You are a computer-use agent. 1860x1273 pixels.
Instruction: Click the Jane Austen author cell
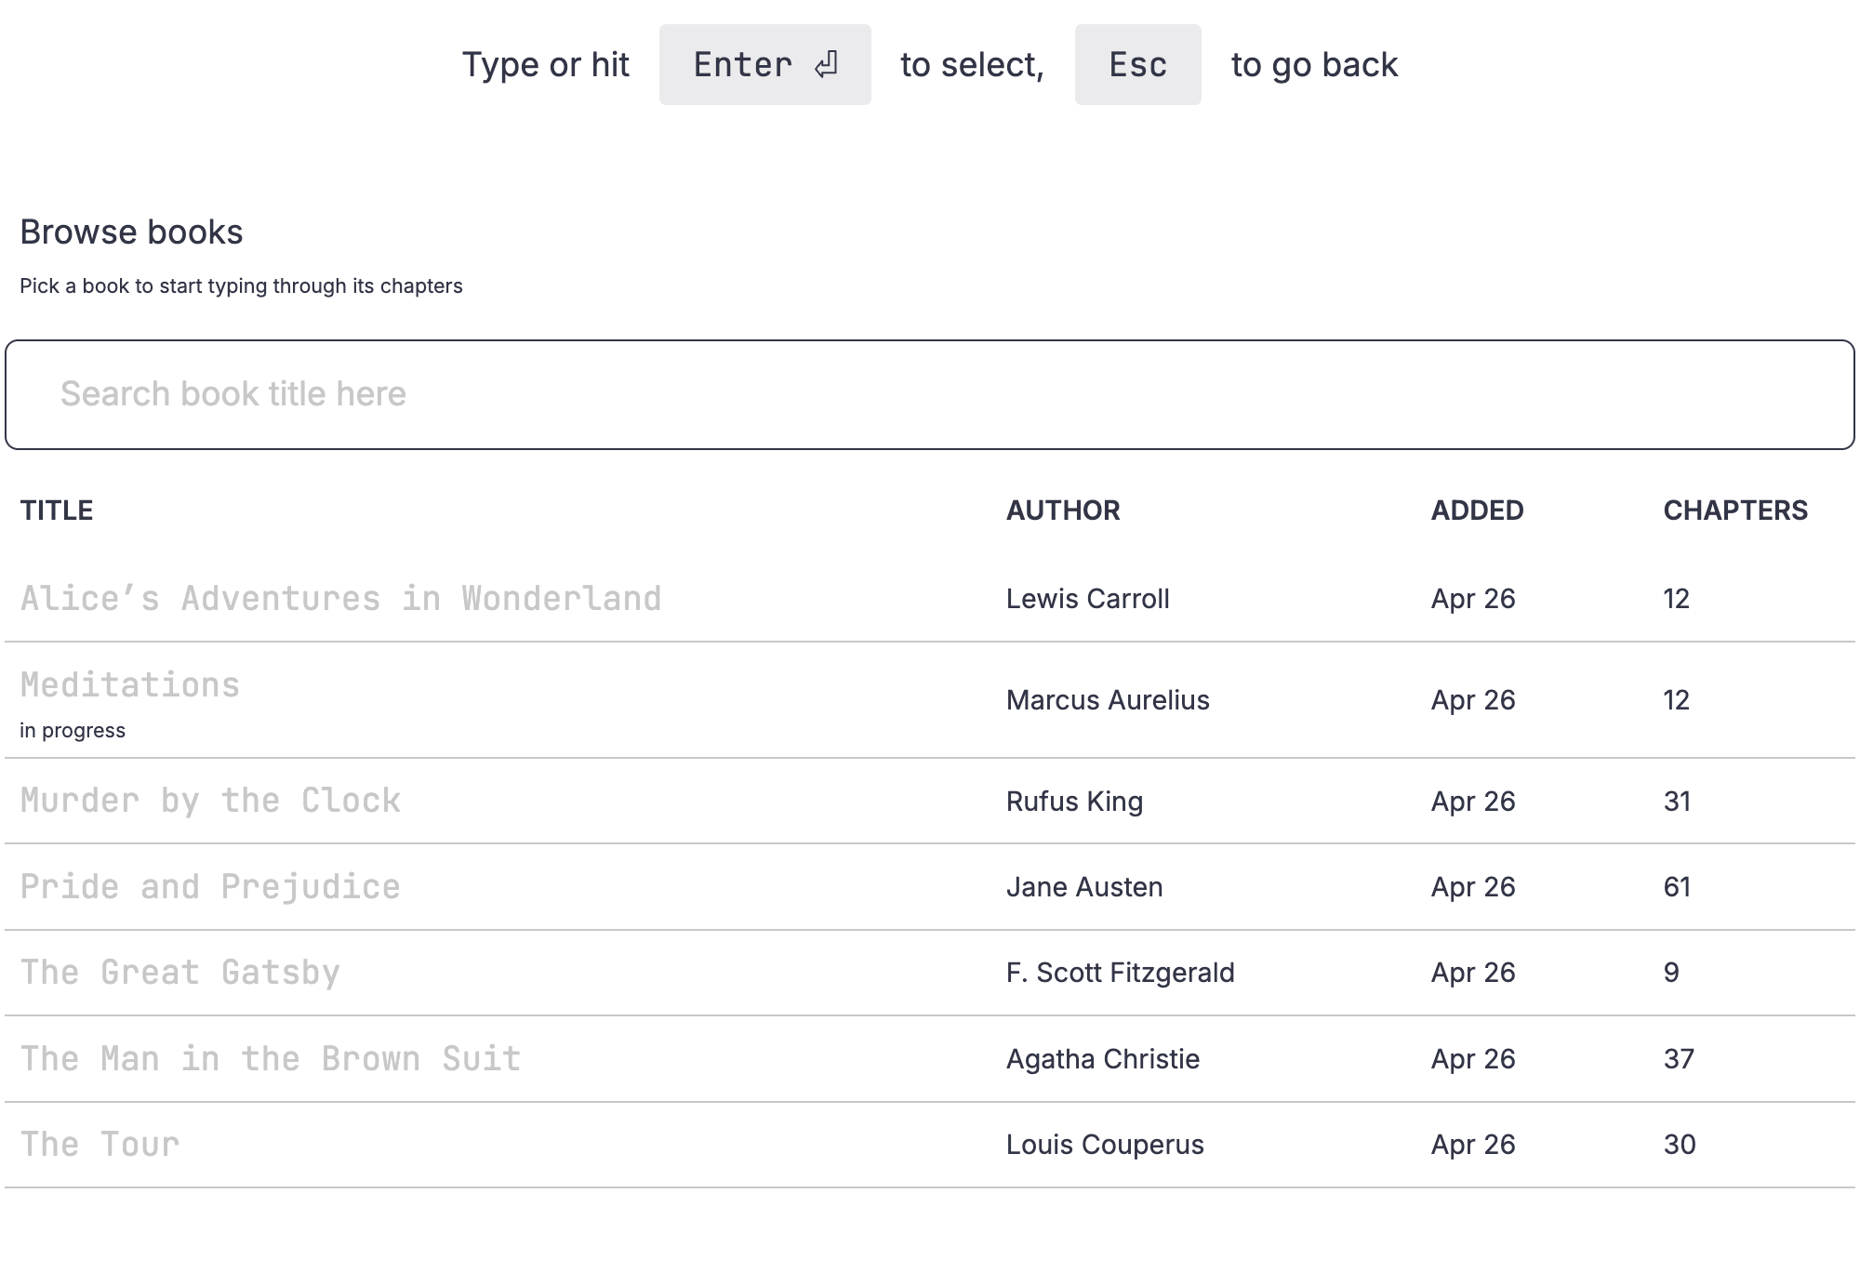coord(1084,887)
